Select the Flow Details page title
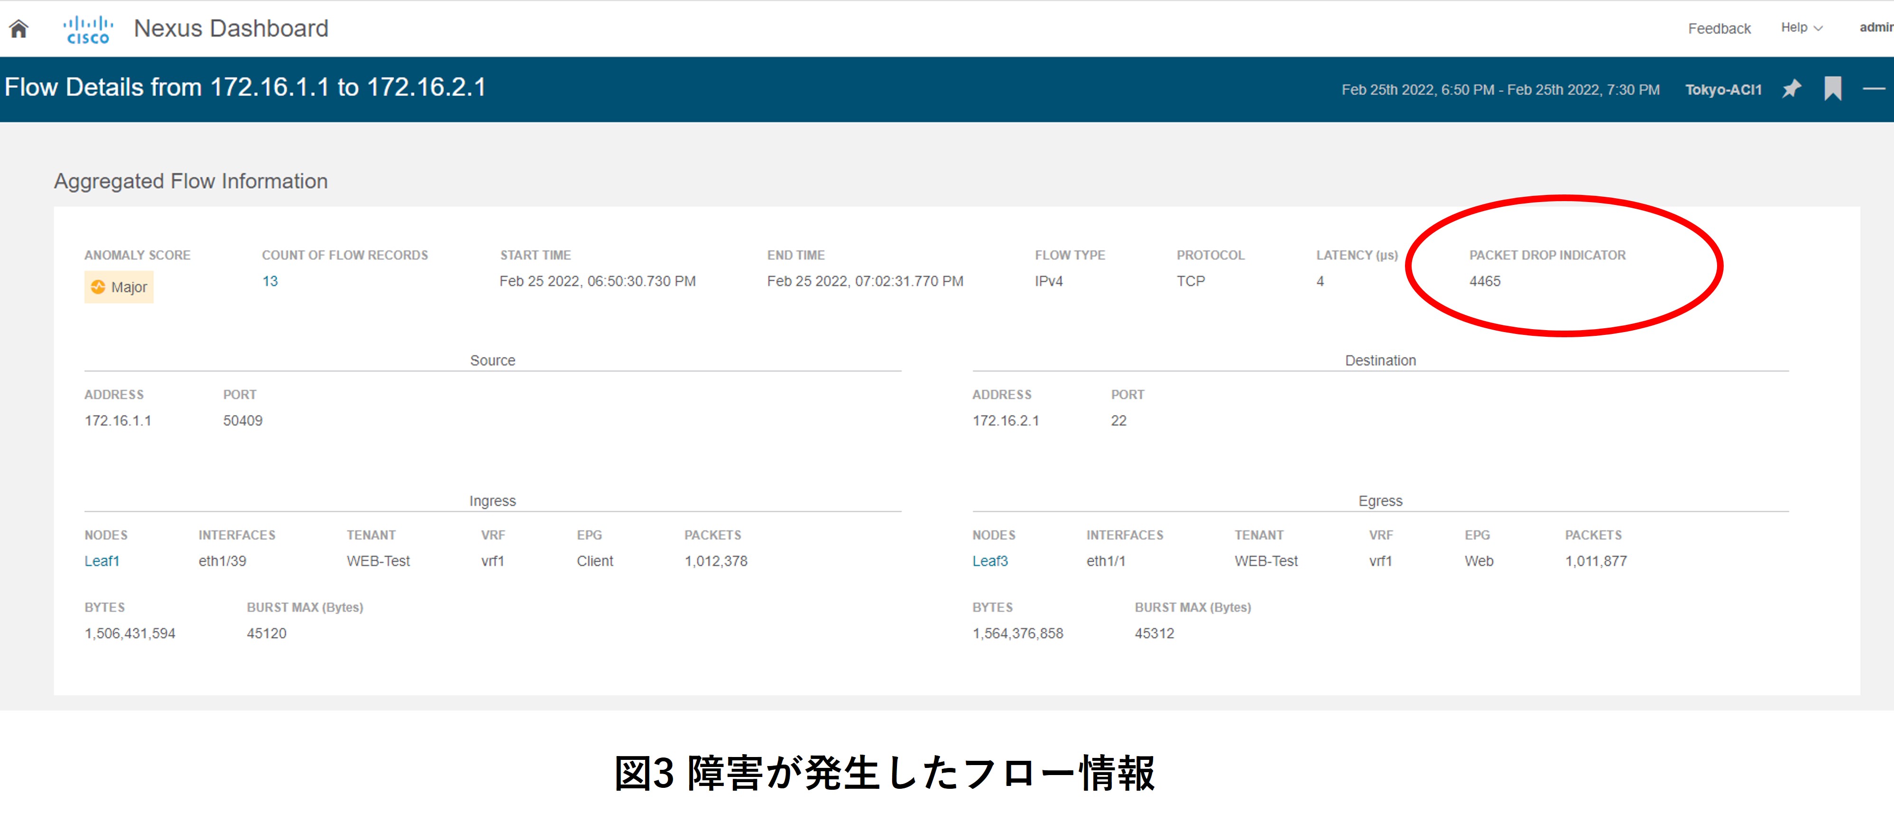 [x=246, y=87]
